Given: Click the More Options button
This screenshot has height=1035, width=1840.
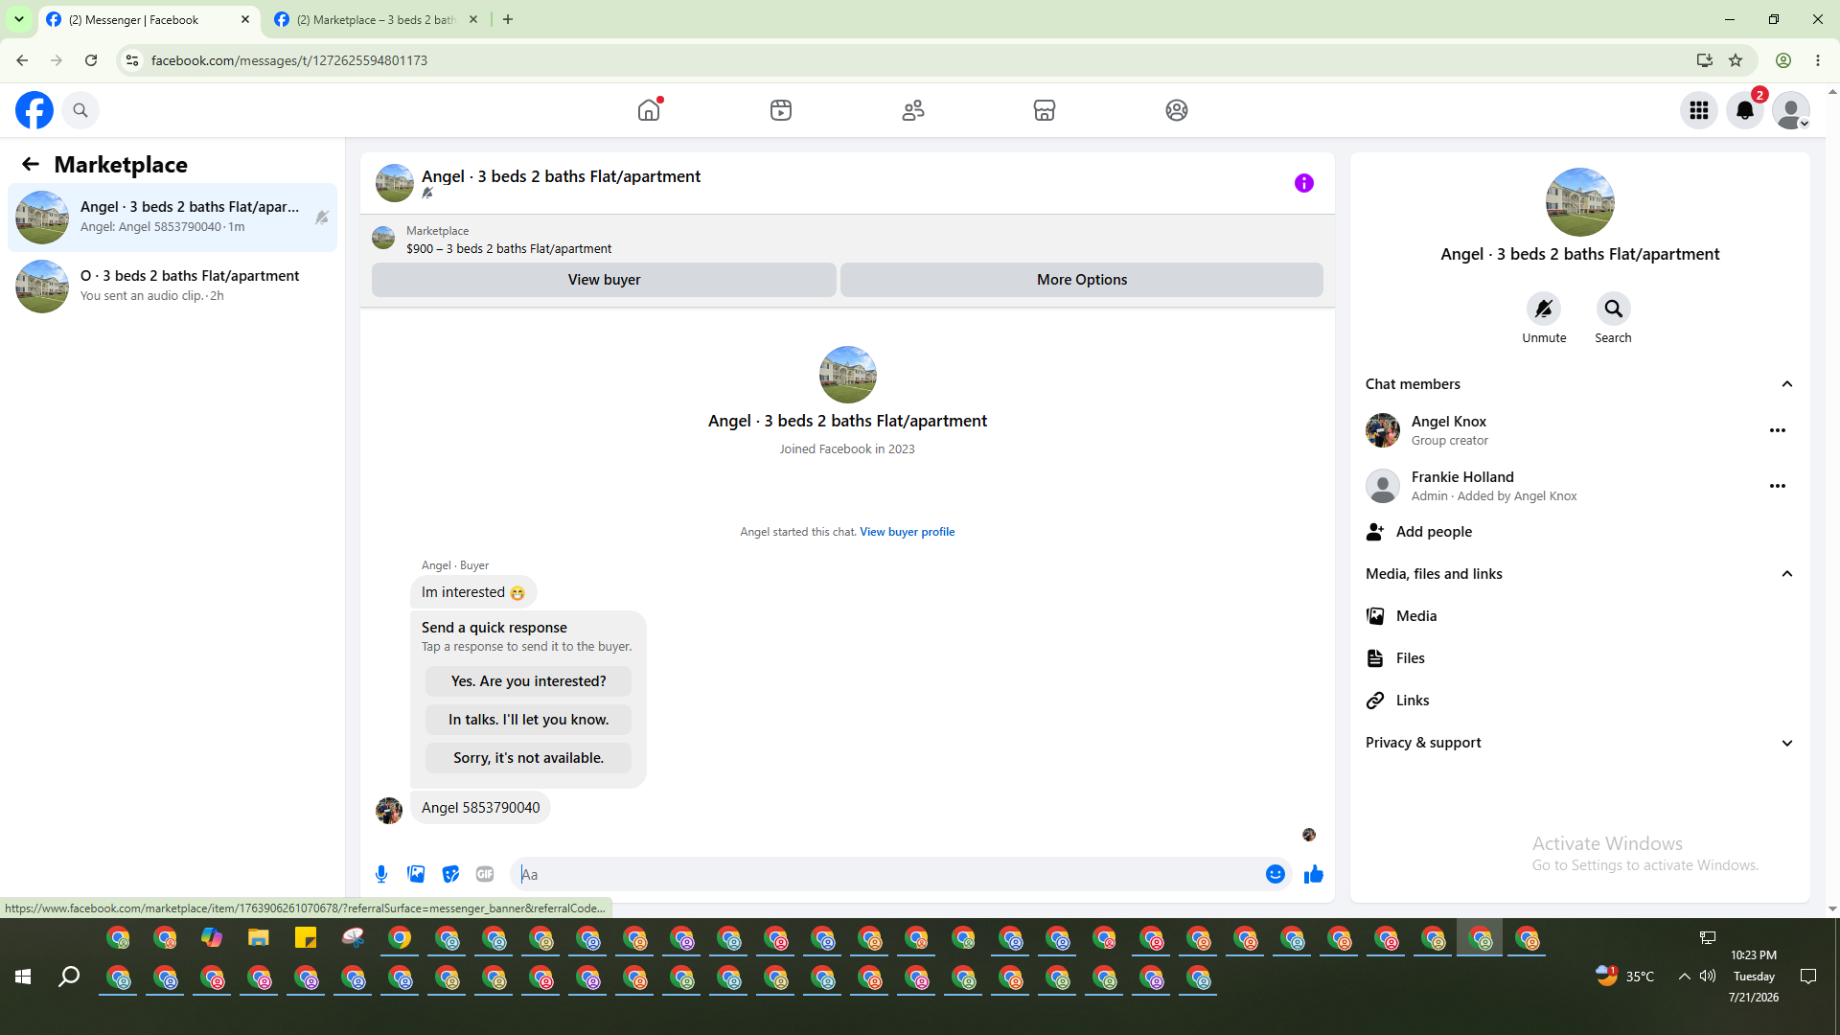Looking at the screenshot, I should [1082, 280].
